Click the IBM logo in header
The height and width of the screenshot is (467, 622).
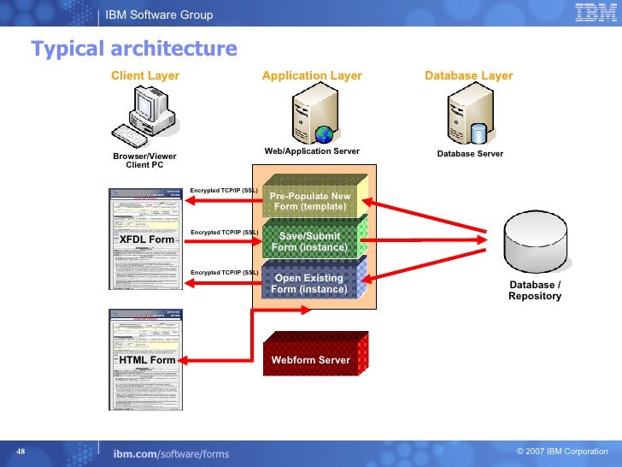(x=596, y=12)
